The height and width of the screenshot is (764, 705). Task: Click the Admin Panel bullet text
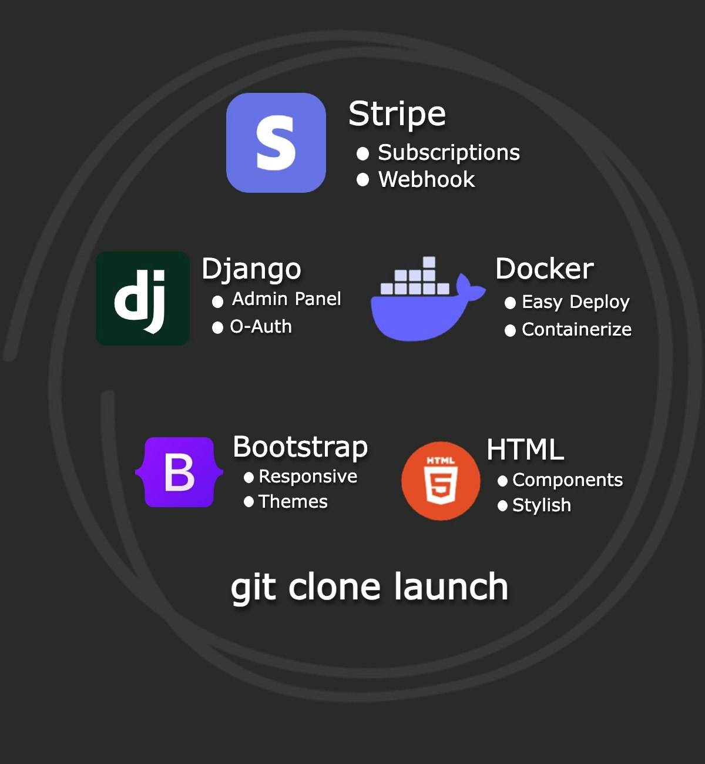click(x=287, y=299)
